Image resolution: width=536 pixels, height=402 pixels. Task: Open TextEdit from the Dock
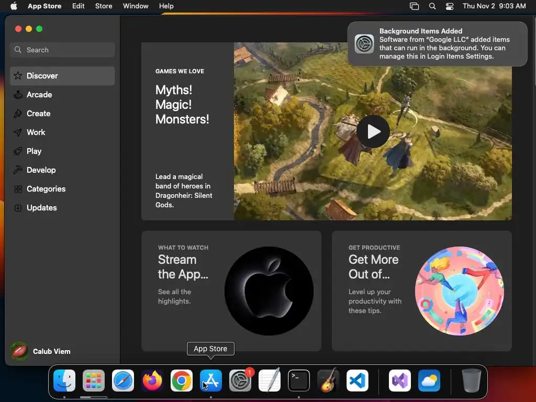tap(270, 381)
